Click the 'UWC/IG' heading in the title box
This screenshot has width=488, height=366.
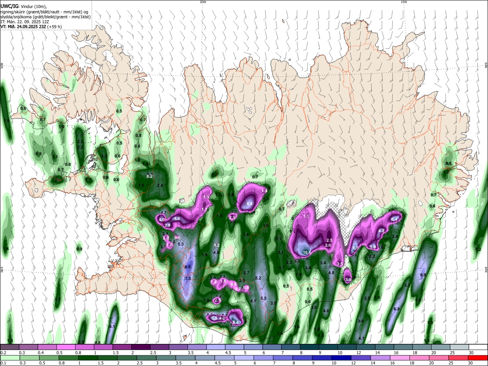tap(9, 6)
